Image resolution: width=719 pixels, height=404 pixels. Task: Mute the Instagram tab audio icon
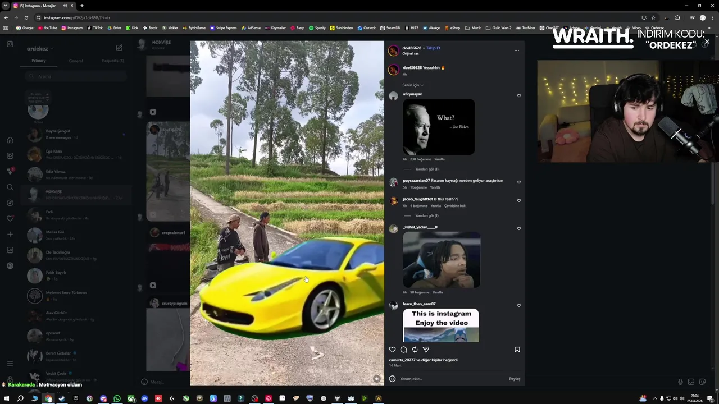(65, 6)
